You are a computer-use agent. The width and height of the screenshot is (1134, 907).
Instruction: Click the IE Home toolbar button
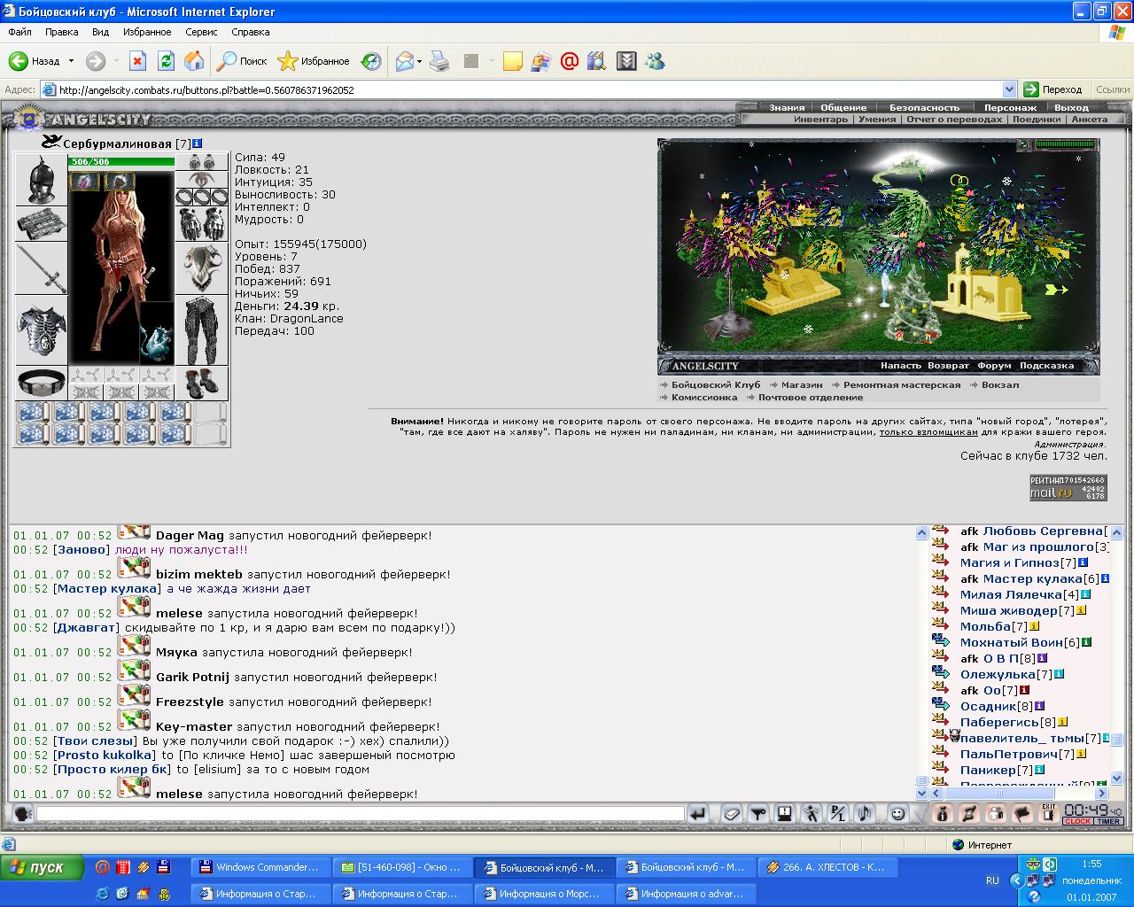pyautogui.click(x=194, y=61)
